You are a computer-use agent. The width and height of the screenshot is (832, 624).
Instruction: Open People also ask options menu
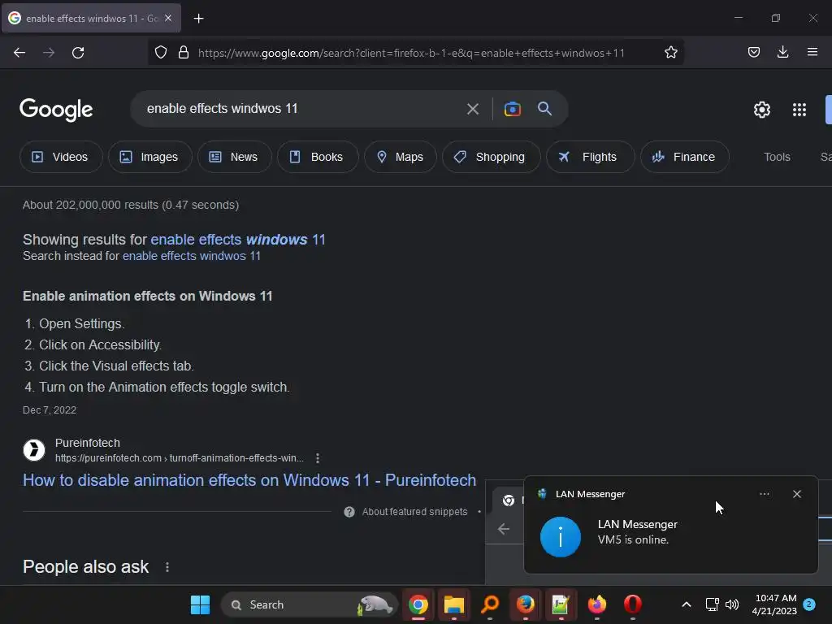point(167,566)
